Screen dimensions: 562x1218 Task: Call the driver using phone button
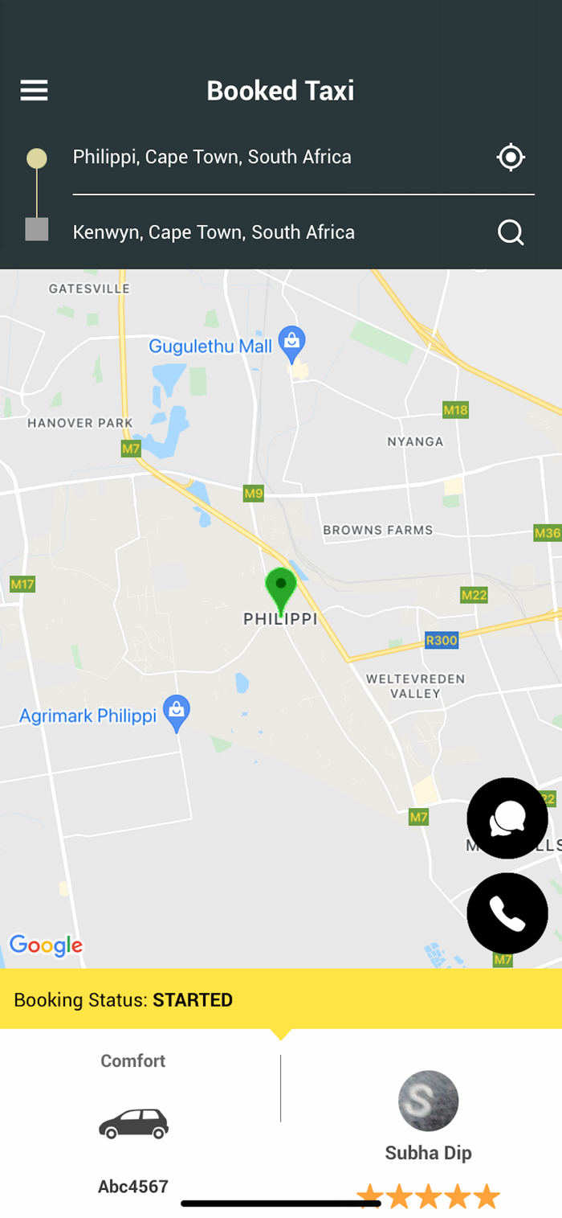pos(507,914)
